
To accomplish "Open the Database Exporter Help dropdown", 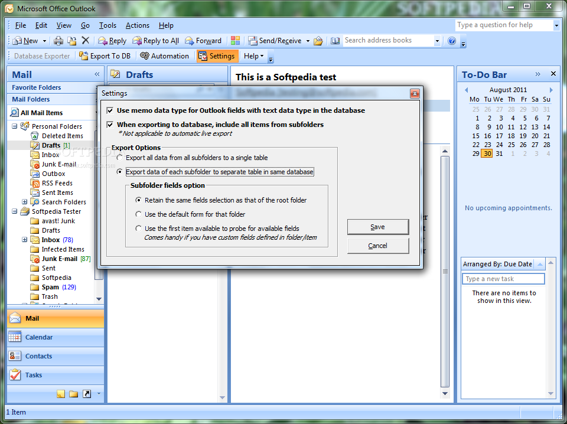I will pos(254,56).
